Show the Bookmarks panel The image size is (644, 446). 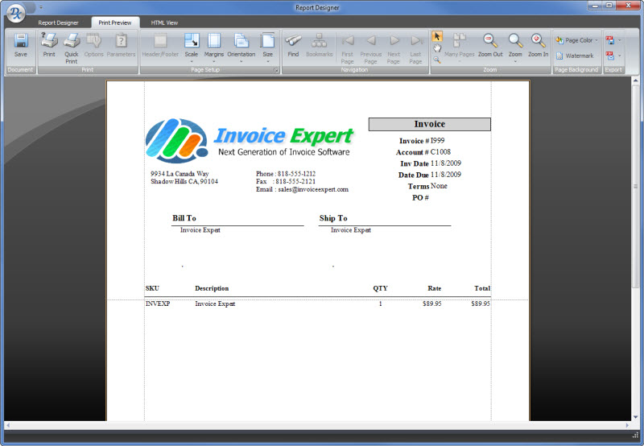[319, 46]
